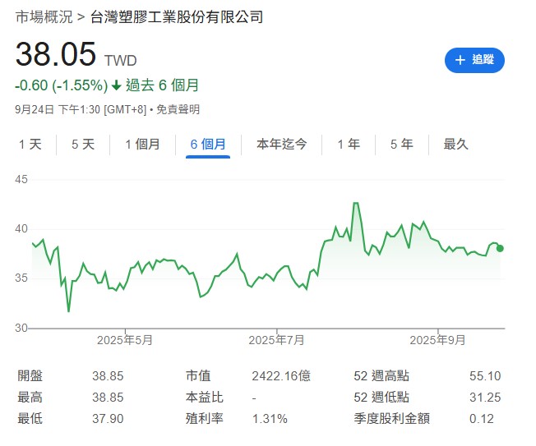Click the 本益比 label
536x446 pixels.
tap(205, 398)
